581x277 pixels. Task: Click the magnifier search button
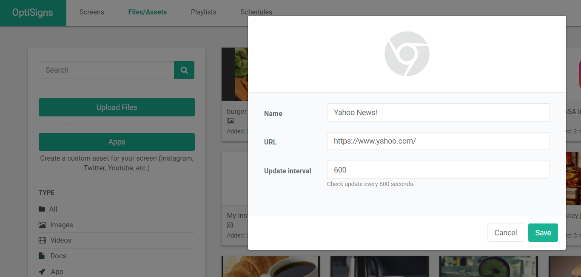point(184,70)
